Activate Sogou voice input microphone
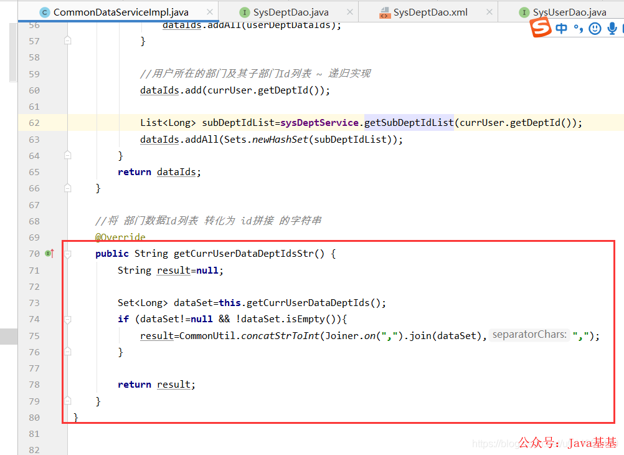 point(612,28)
